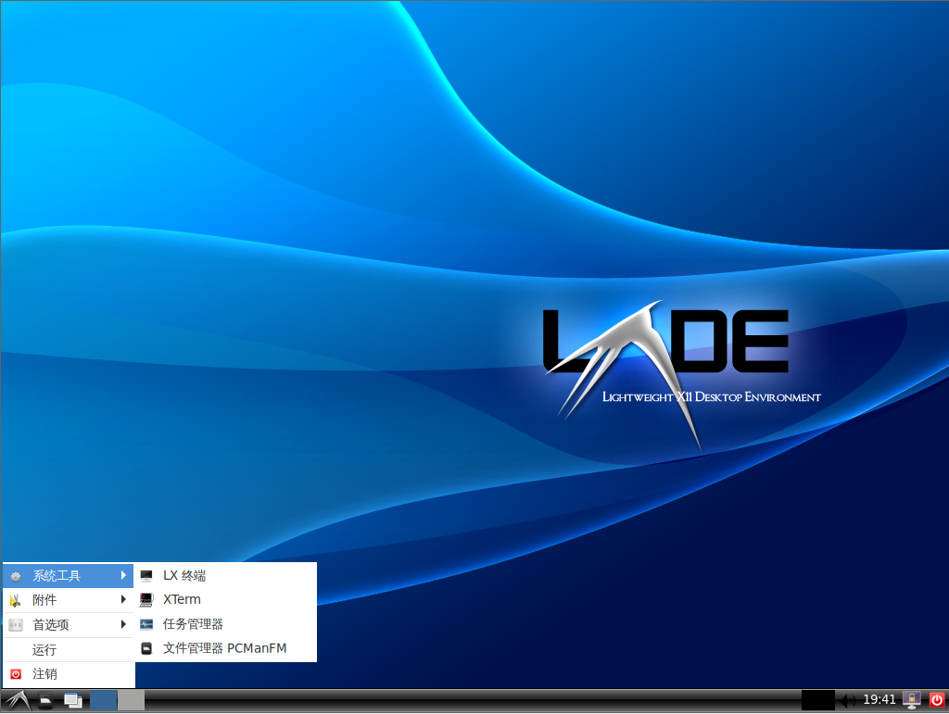The height and width of the screenshot is (714, 949).
Task: Select 运行 from the menu
Action: tap(69, 650)
